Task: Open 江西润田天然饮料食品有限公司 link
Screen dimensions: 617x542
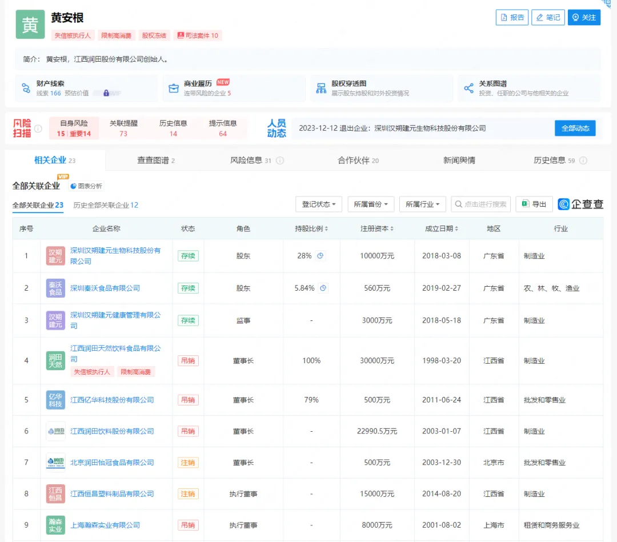Action: (x=115, y=354)
